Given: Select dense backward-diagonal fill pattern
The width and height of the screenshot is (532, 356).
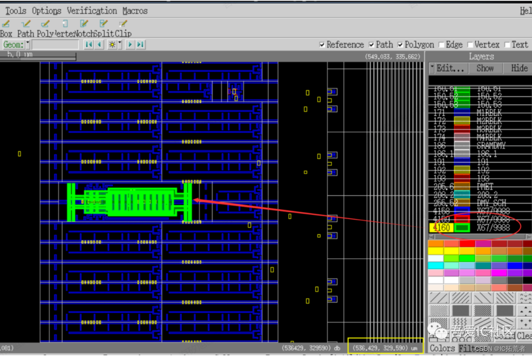Looking at the screenshot, I should [x=504, y=298].
